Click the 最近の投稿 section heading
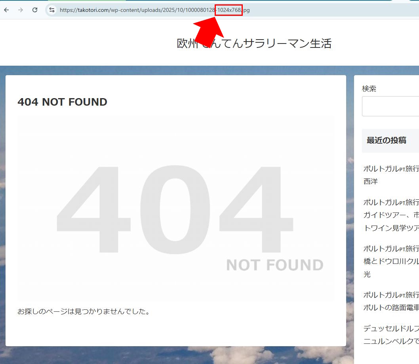 click(386, 140)
